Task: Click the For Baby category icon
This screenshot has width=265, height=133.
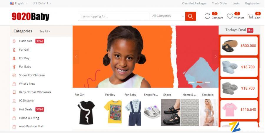Action: pyautogui.click(x=14, y=67)
